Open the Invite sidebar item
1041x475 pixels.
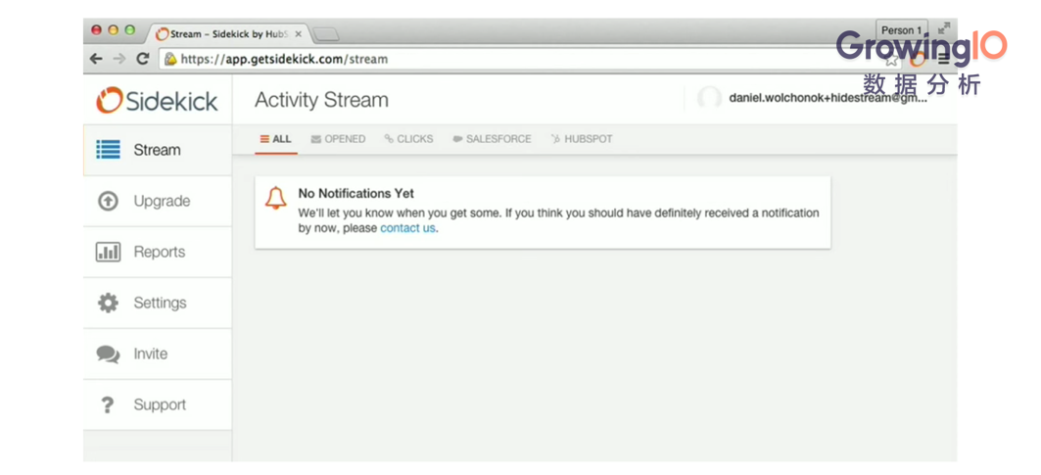(x=158, y=355)
